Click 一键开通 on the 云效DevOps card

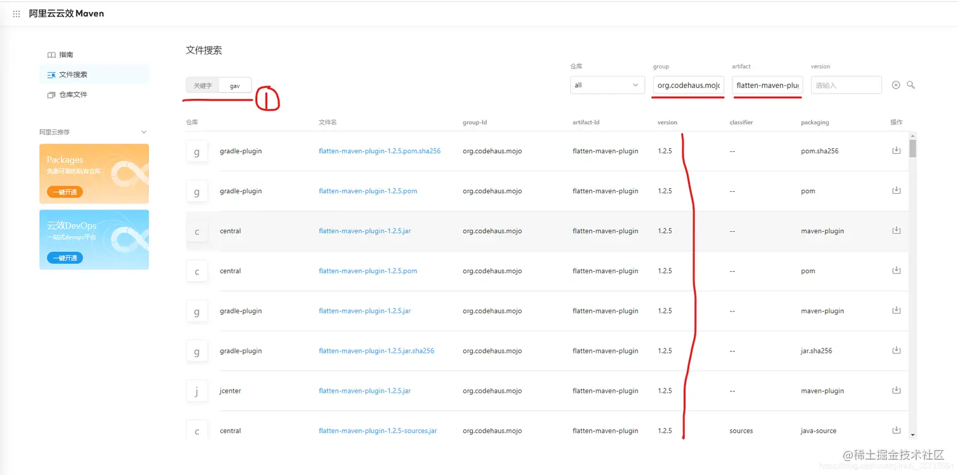click(x=65, y=258)
